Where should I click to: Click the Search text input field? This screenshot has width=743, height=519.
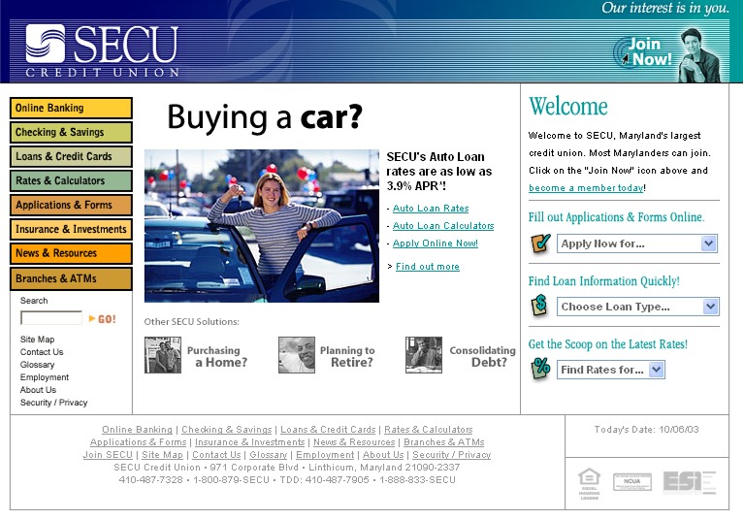[51, 318]
